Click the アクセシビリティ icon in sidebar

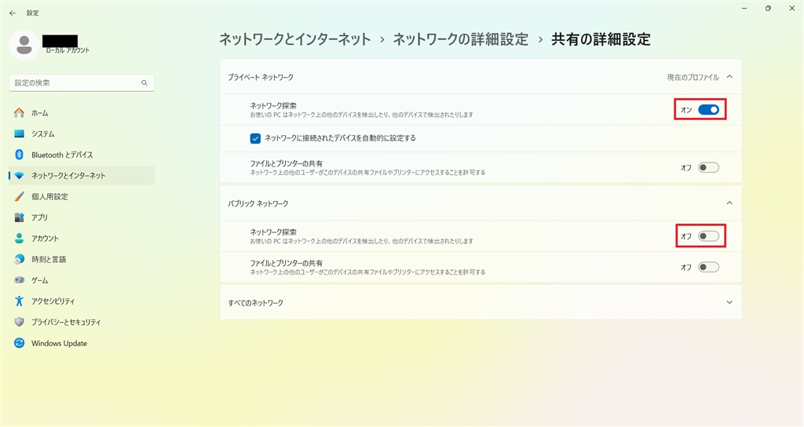tap(20, 301)
